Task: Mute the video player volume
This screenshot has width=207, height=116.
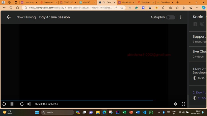Action: 29,104
